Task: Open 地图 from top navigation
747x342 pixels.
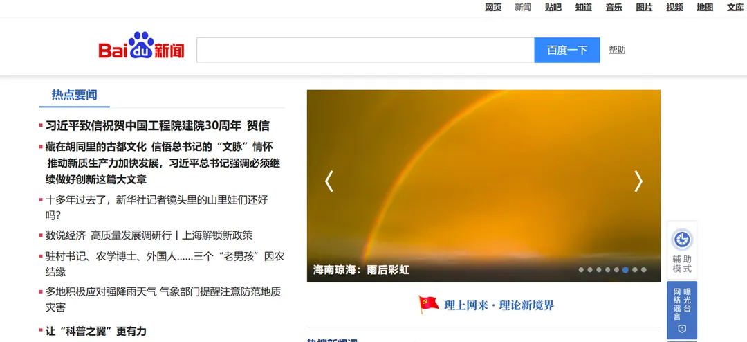Action: tap(705, 7)
